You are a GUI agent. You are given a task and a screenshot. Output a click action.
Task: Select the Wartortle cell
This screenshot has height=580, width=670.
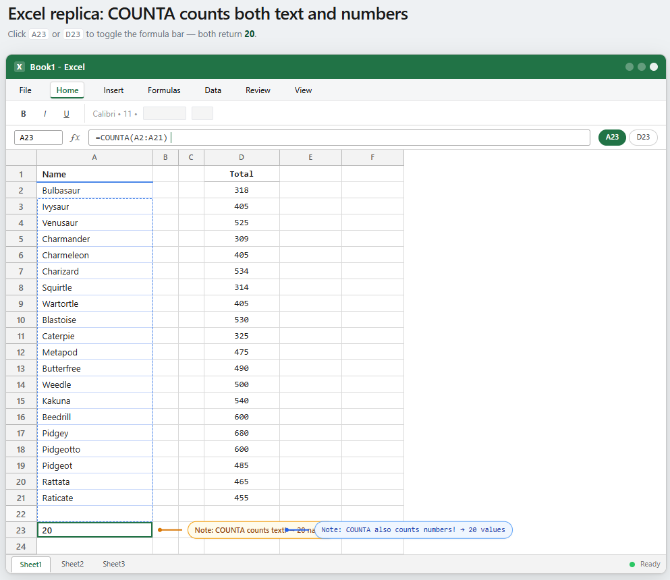[x=94, y=304]
